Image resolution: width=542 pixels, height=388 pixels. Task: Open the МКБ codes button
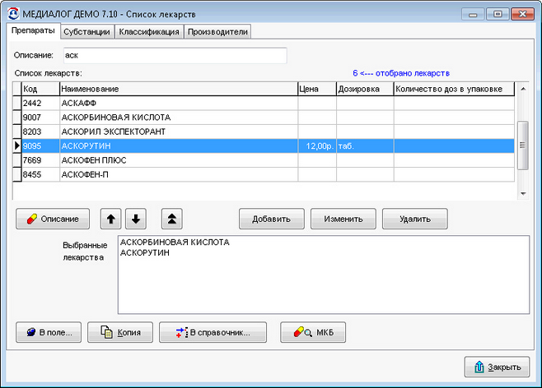tap(313, 333)
